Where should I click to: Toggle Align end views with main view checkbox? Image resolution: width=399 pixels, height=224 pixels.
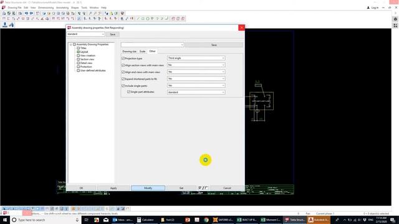click(x=123, y=72)
